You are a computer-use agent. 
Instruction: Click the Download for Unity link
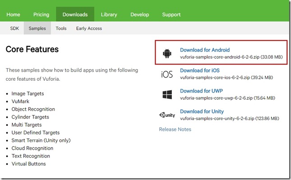point(202,111)
